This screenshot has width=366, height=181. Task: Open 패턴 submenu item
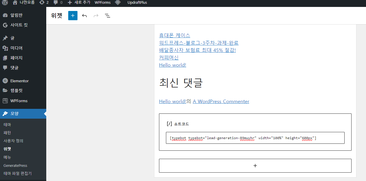[7, 133]
